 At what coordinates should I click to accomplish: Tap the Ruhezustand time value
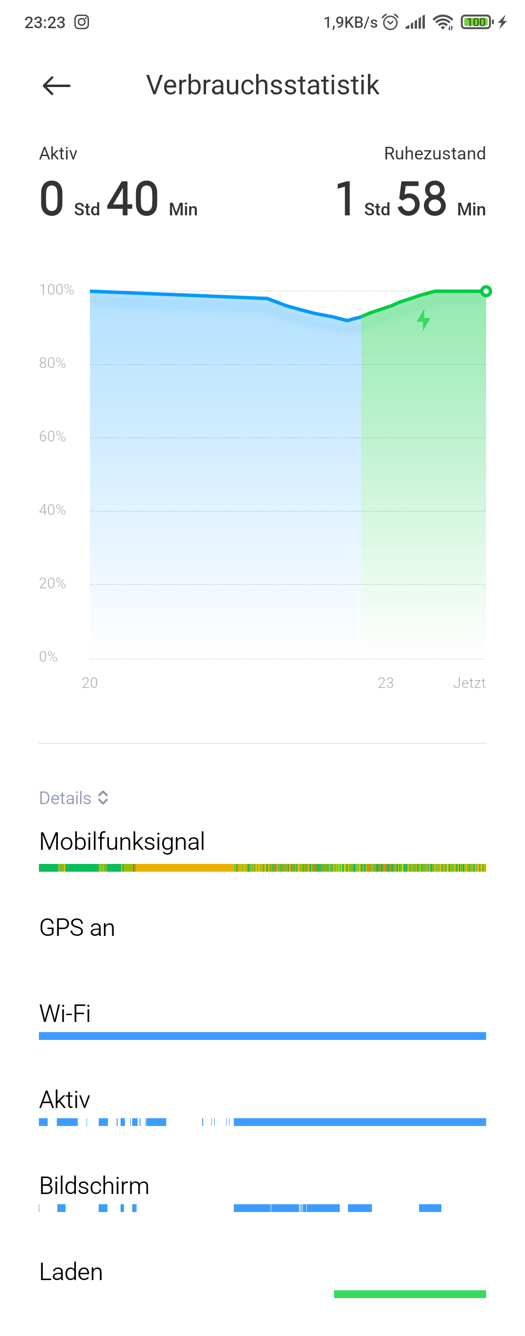click(x=410, y=199)
